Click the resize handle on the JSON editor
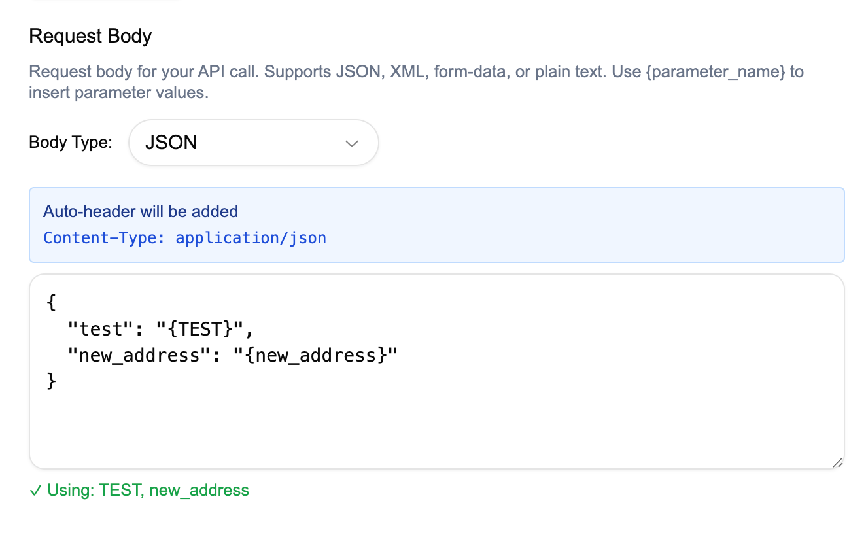 point(837,462)
